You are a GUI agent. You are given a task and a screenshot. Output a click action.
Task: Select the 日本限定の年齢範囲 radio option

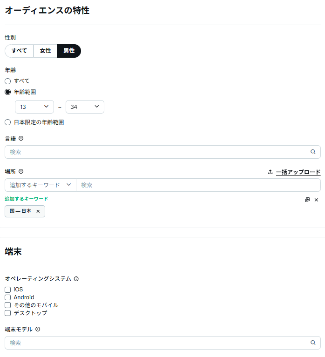click(7, 122)
